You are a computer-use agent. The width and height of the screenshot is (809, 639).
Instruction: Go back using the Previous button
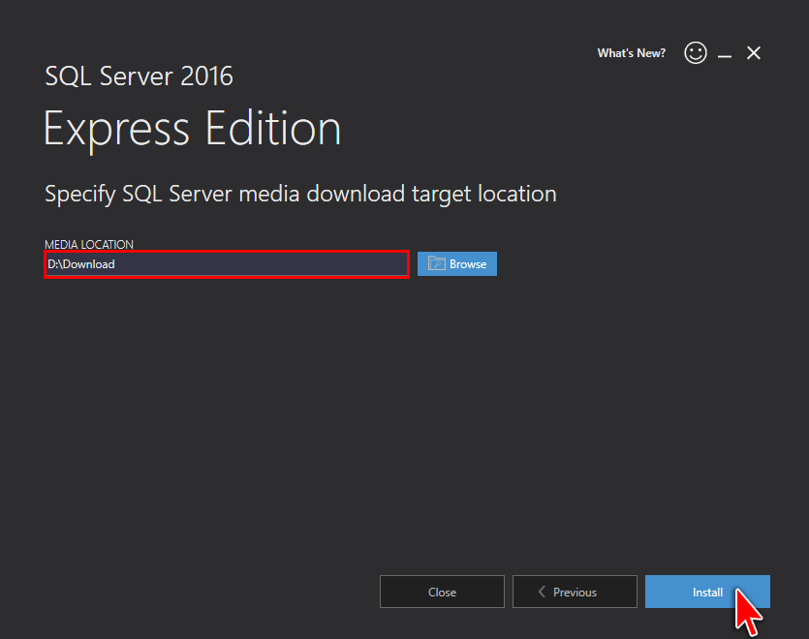(x=575, y=592)
